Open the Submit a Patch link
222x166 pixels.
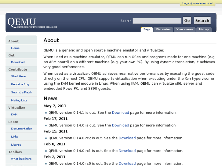tap(21, 92)
